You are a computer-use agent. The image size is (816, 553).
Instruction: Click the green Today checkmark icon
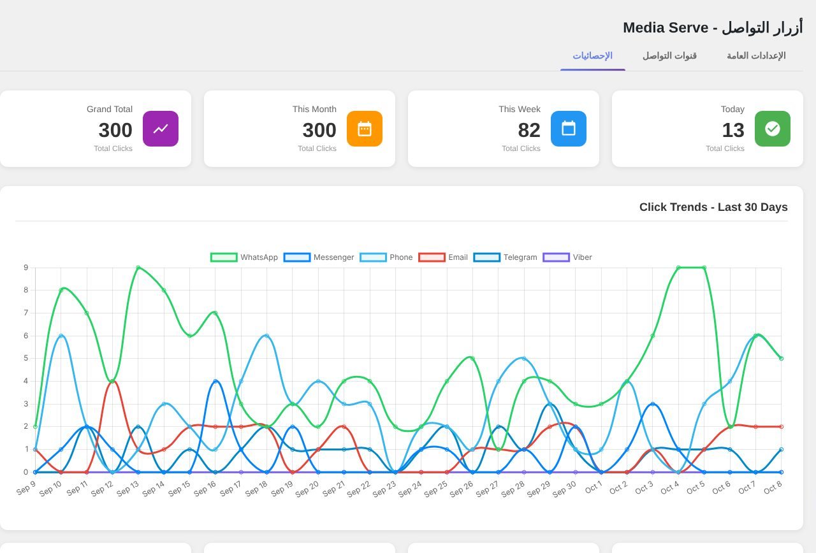click(x=773, y=129)
